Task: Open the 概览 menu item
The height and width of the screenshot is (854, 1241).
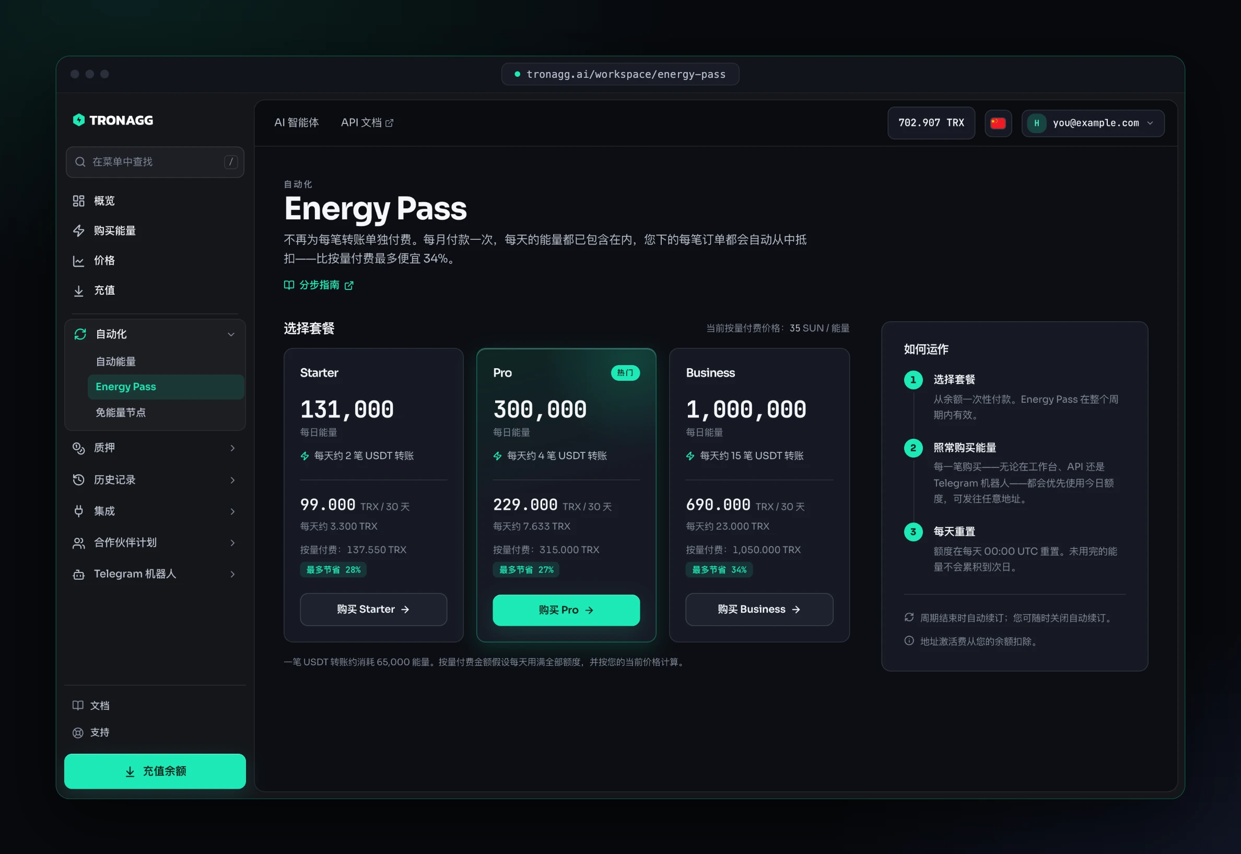Action: pyautogui.click(x=155, y=201)
